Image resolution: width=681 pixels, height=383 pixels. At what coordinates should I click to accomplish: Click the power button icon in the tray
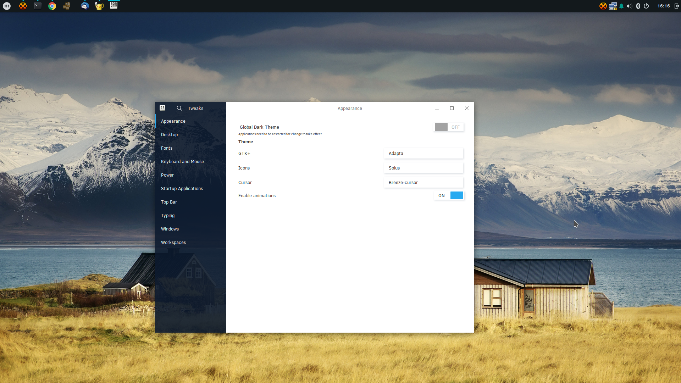pos(646,6)
